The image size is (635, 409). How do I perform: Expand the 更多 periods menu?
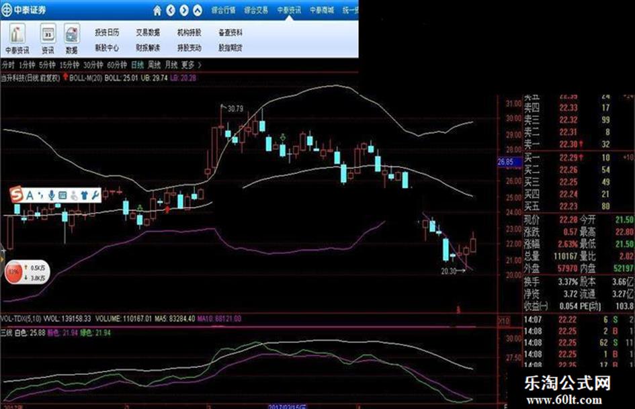[191, 64]
